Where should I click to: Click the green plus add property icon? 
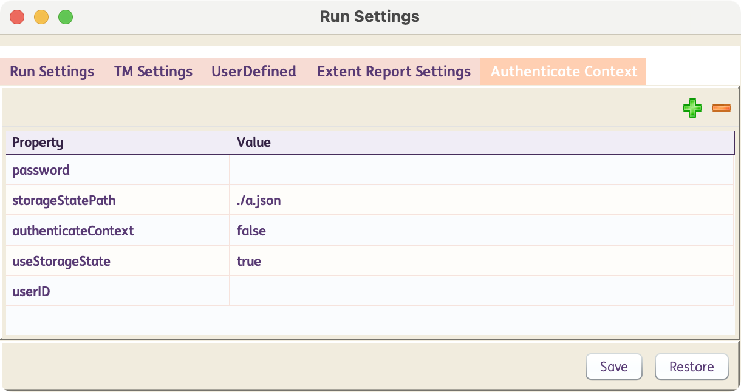point(692,109)
